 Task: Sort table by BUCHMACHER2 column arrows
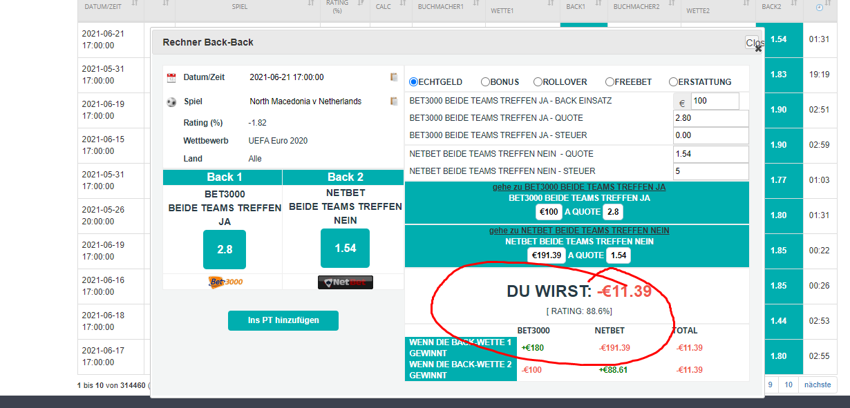click(672, 4)
